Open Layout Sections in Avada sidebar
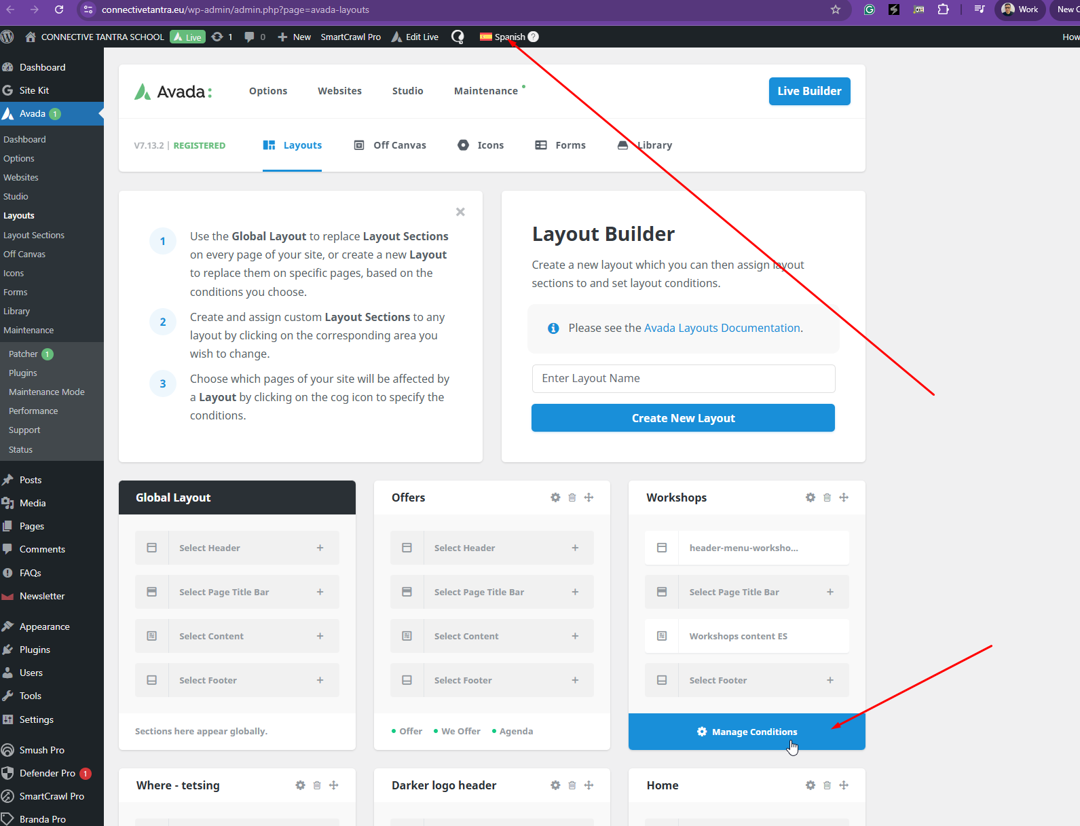The width and height of the screenshot is (1080, 826). [34, 235]
